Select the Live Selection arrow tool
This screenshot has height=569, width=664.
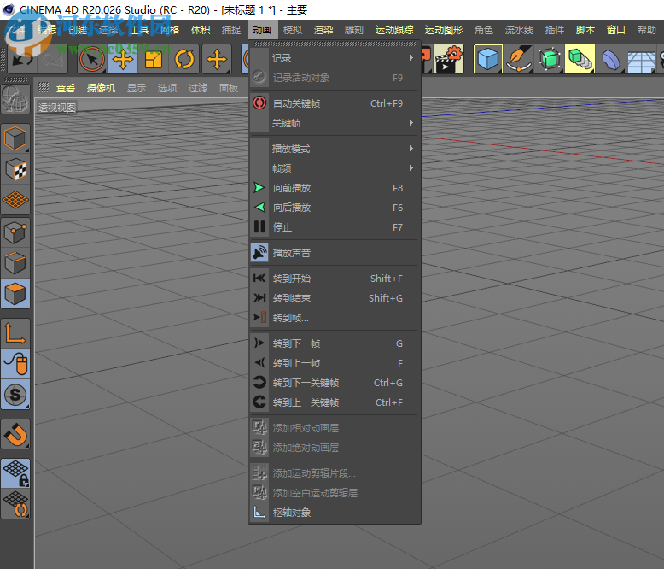[92, 59]
